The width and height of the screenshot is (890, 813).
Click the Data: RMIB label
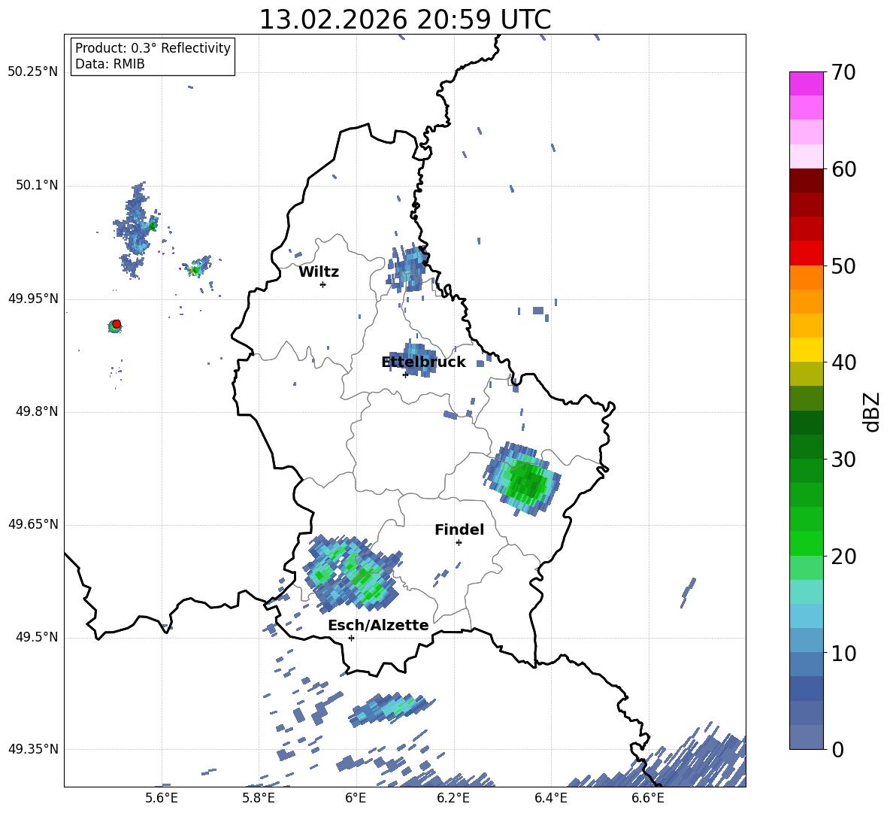pyautogui.click(x=110, y=64)
